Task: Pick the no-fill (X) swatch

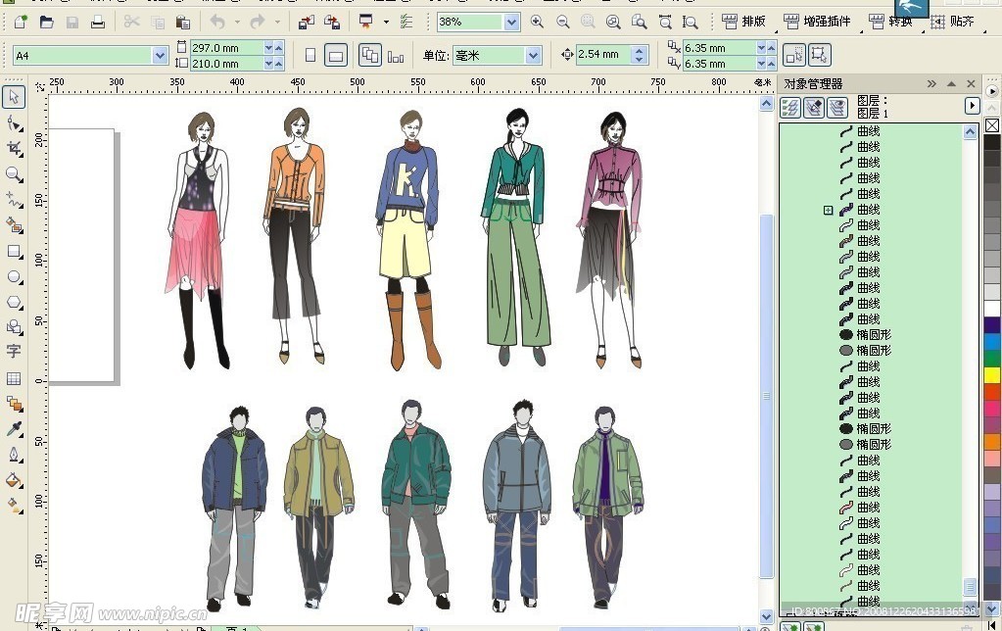Action: pos(992,125)
